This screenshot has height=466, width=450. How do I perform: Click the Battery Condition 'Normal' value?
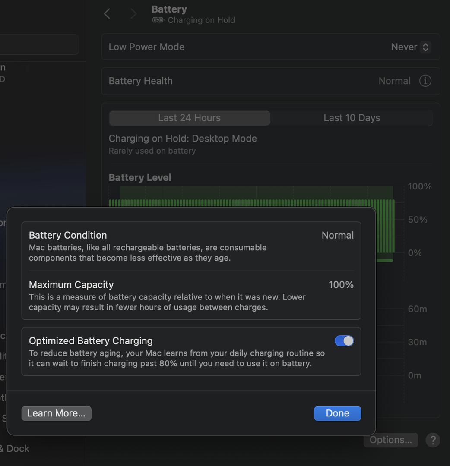(x=337, y=235)
